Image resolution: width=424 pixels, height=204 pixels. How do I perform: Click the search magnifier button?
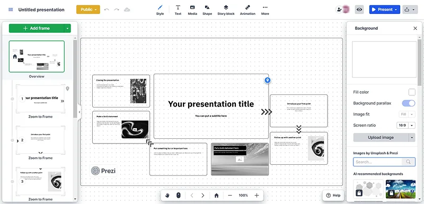(408, 162)
